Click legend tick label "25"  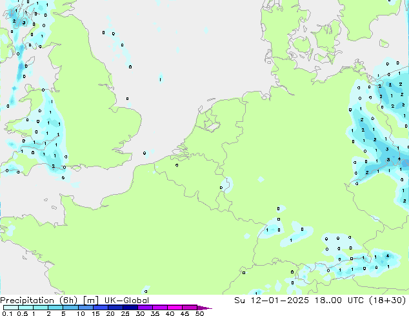click(125, 313)
